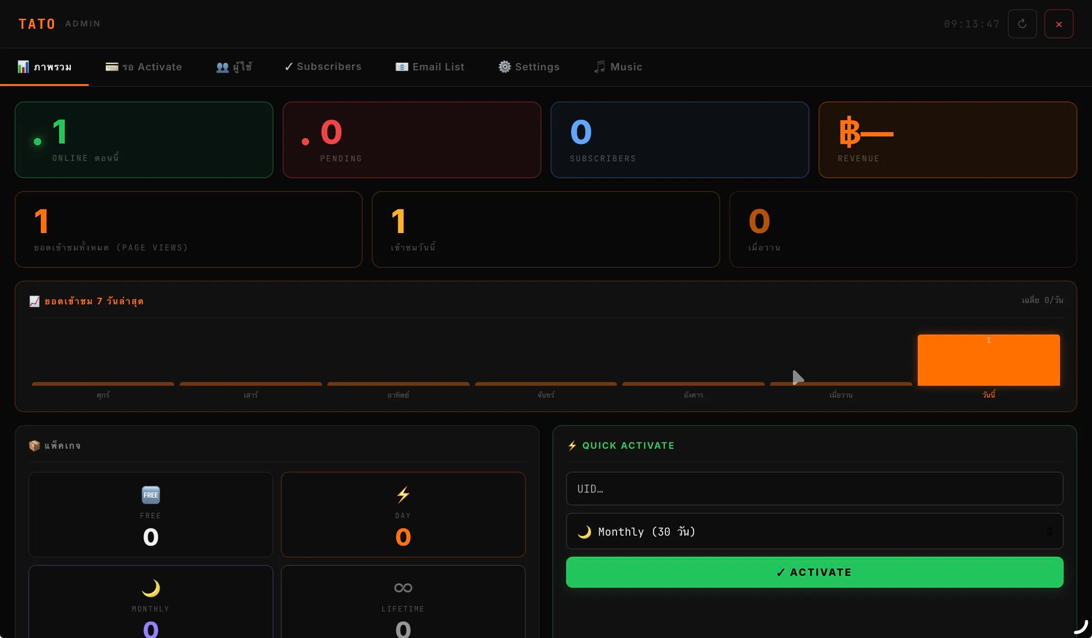1092x638 pixels.
Task: Click the MONTHLY moon icon
Action: click(x=151, y=588)
